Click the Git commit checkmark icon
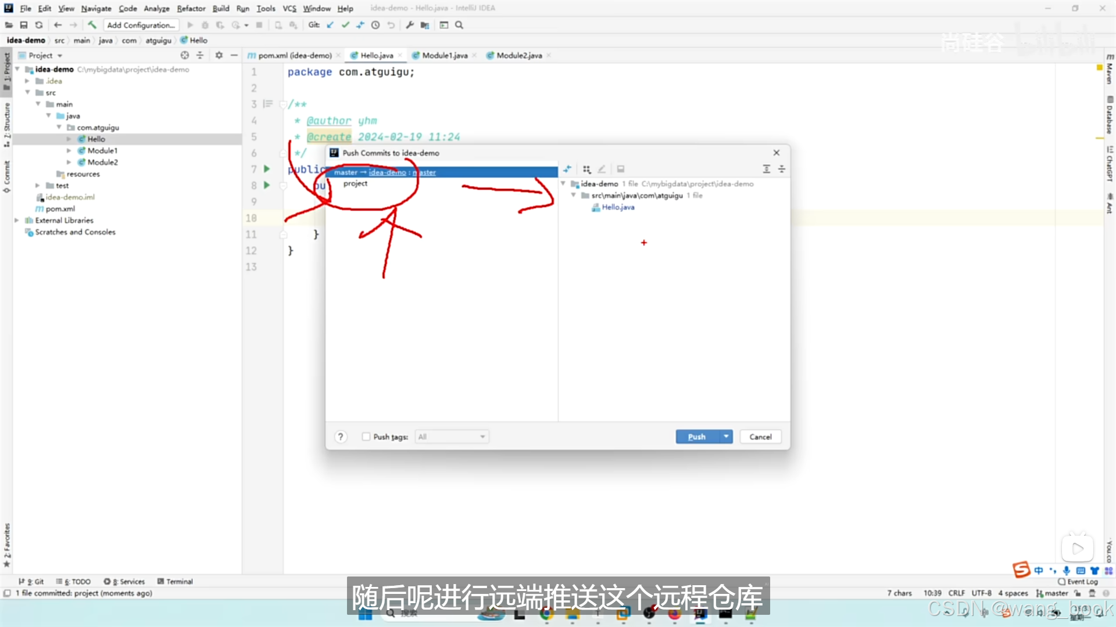The height and width of the screenshot is (627, 1116). point(345,25)
